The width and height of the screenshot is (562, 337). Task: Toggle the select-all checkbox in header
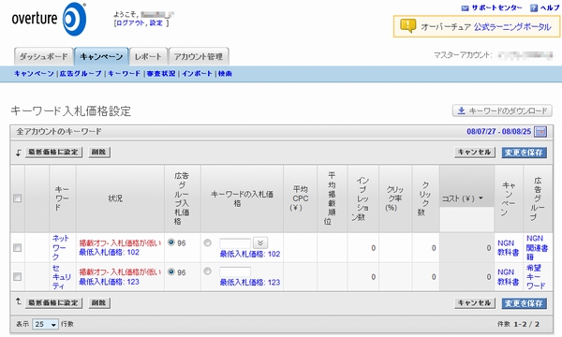(17, 198)
